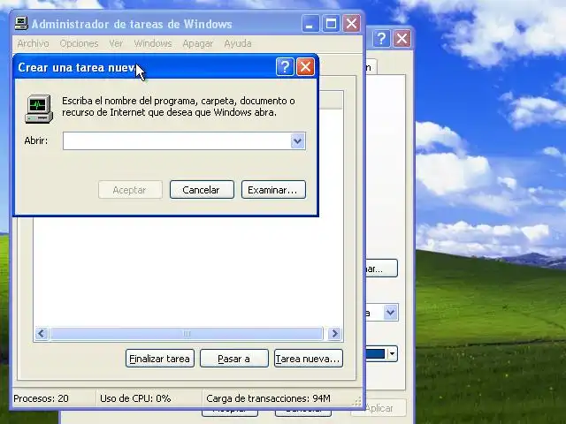
Task: Open the Apagar menu
Action: [197, 43]
